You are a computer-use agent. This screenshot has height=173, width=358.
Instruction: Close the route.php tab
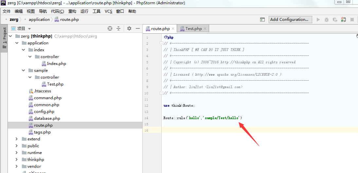tap(173, 29)
